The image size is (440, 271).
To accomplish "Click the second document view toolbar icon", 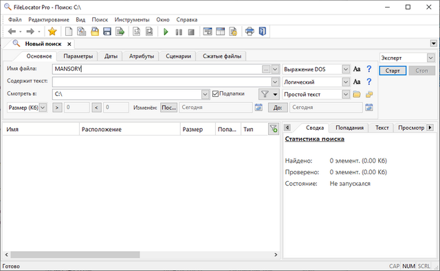I will (149, 32).
